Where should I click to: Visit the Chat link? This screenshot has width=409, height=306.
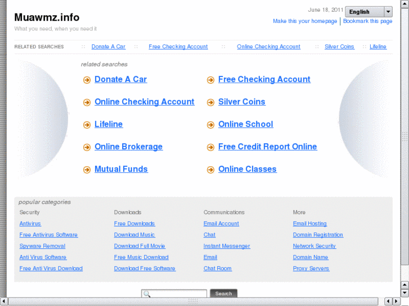pyautogui.click(x=209, y=235)
